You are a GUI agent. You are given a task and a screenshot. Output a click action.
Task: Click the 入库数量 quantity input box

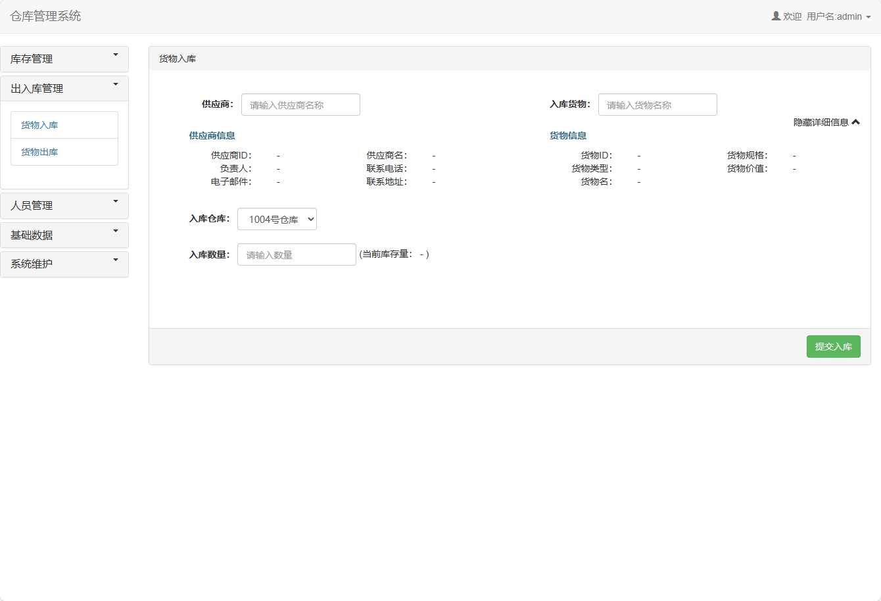(x=296, y=254)
